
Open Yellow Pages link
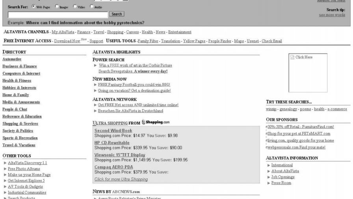tap(194, 41)
